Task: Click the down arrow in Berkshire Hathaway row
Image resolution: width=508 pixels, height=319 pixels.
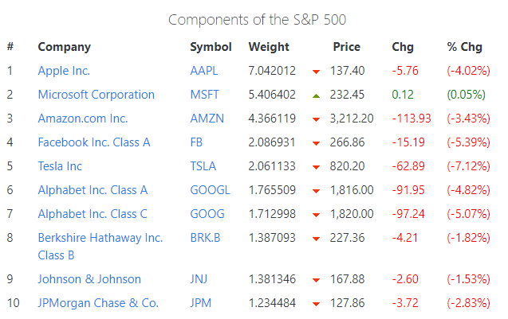Action: coord(317,239)
